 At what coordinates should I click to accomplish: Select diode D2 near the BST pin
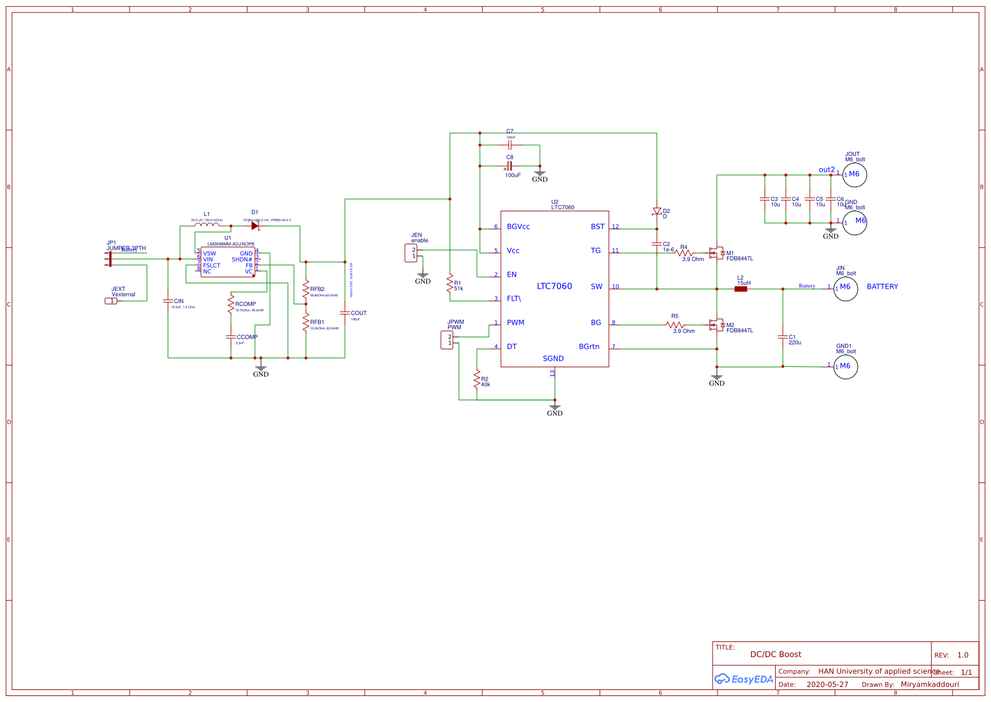click(657, 211)
